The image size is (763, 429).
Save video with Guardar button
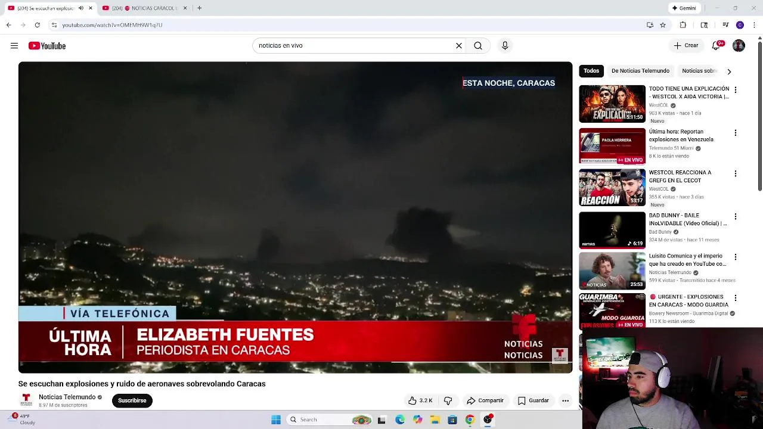[x=533, y=400]
